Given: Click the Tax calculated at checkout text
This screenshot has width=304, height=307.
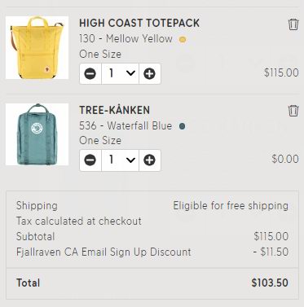Looking at the screenshot, I should coord(79,221).
